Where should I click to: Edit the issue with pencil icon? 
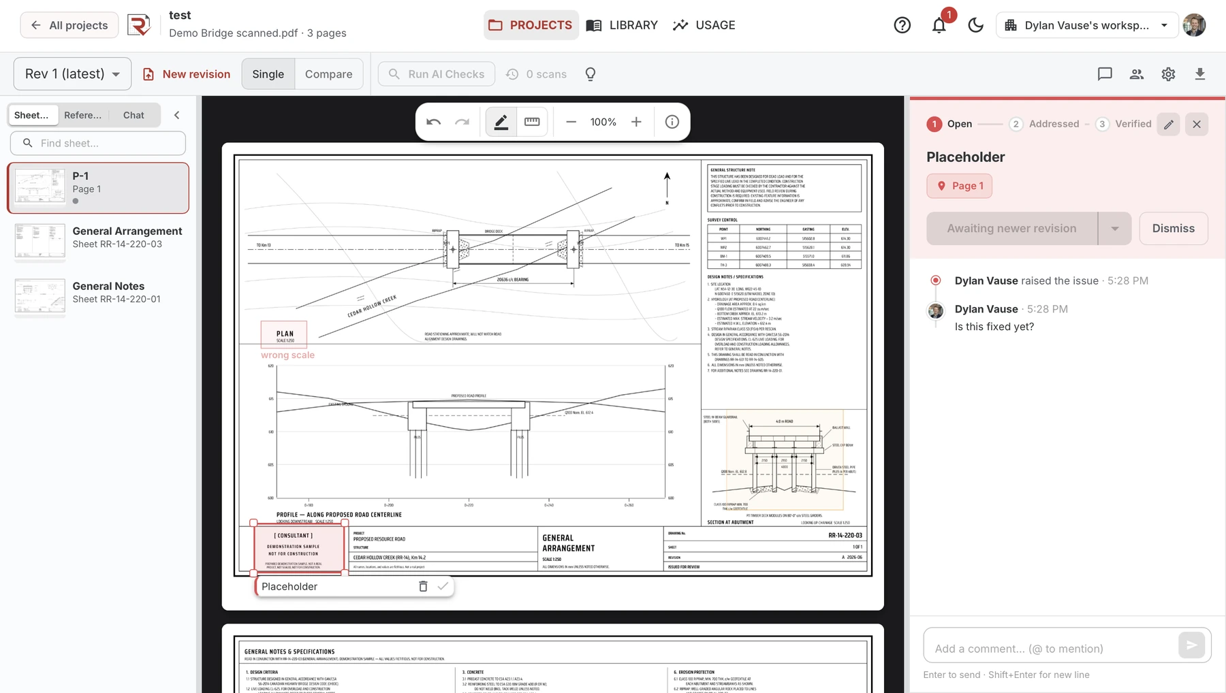click(1169, 124)
